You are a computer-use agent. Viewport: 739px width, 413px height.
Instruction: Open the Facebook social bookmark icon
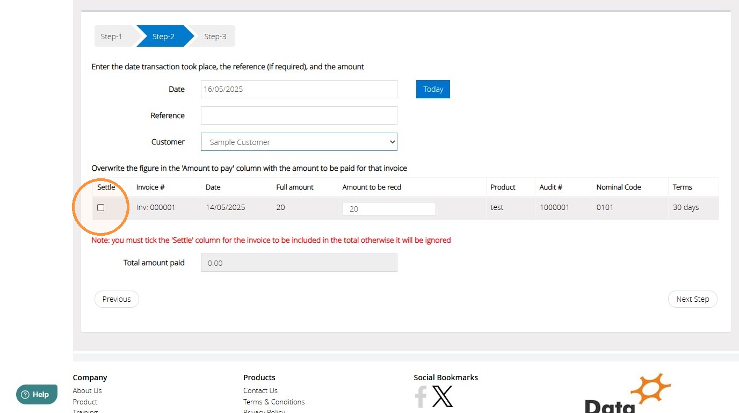click(421, 396)
